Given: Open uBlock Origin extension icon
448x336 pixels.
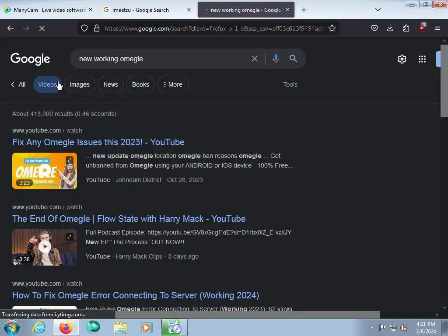Looking at the screenshot, I should (422, 28).
